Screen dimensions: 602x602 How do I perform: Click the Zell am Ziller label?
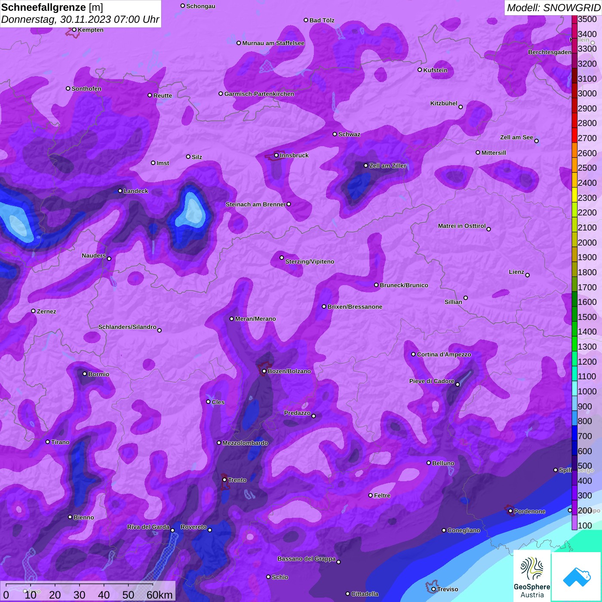(388, 166)
